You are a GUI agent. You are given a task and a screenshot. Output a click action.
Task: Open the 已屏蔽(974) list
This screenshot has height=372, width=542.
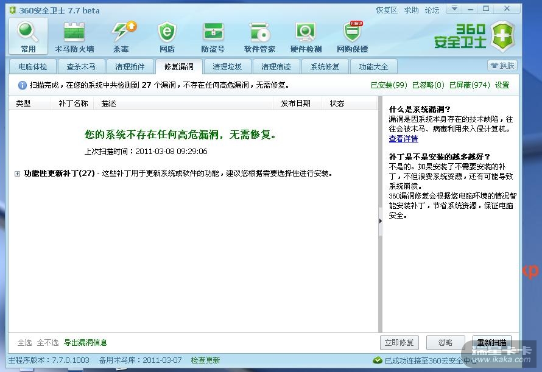(x=470, y=85)
